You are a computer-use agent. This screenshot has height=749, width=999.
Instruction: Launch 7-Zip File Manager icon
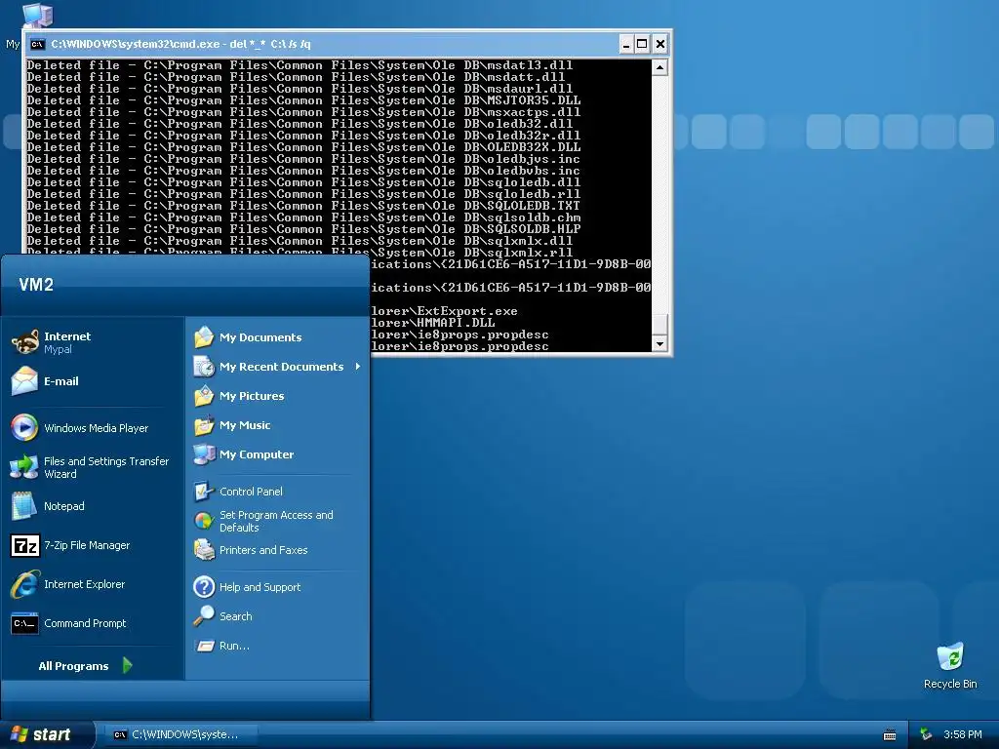click(x=24, y=545)
